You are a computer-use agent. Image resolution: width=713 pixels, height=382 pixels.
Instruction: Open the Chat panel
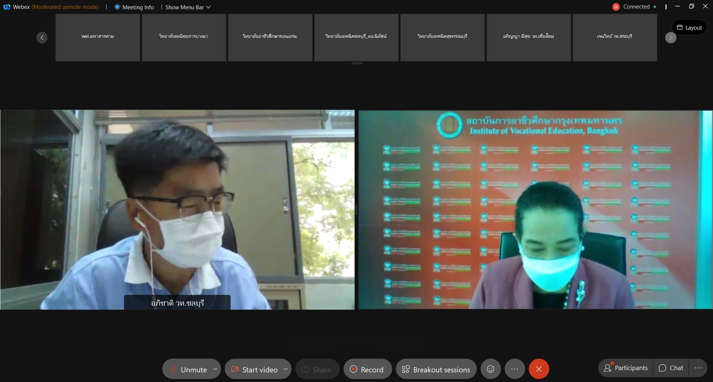[x=671, y=368]
